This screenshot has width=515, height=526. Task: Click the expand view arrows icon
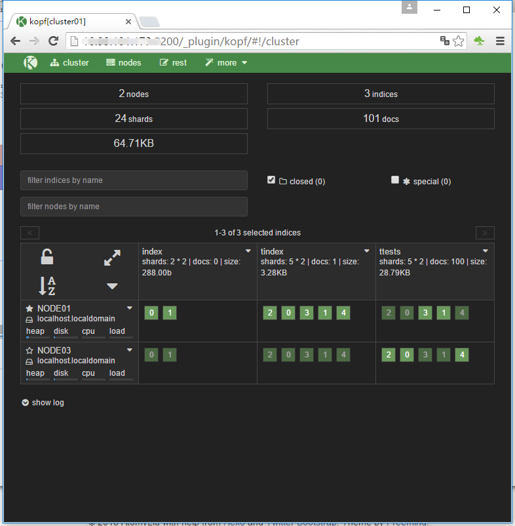[x=112, y=258]
